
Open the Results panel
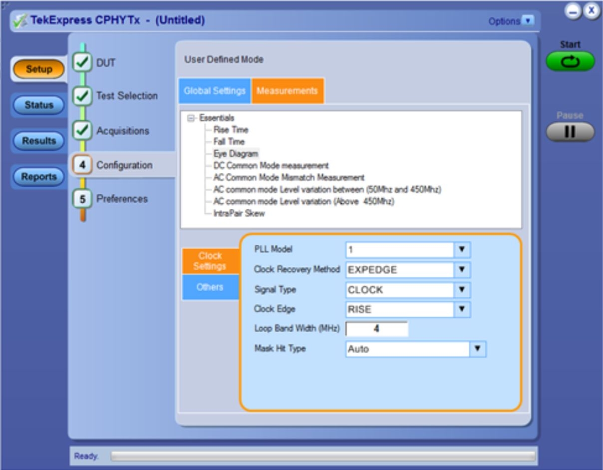point(39,141)
